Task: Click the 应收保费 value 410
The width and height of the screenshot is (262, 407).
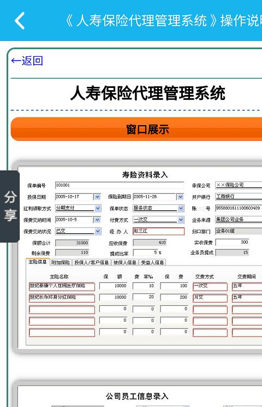Action: (x=150, y=243)
